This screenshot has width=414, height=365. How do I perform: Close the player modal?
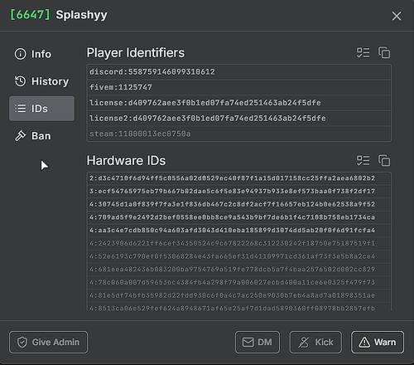pyautogui.click(x=397, y=16)
